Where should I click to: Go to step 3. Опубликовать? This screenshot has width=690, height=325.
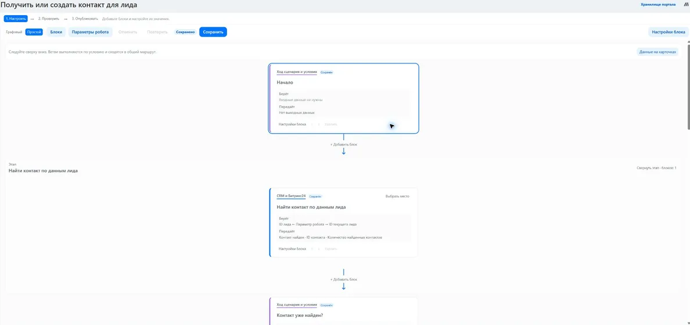pos(85,19)
